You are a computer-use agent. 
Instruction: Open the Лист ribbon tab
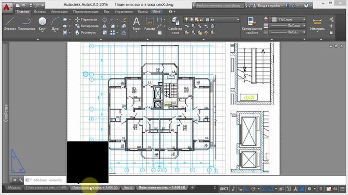(x=157, y=11)
